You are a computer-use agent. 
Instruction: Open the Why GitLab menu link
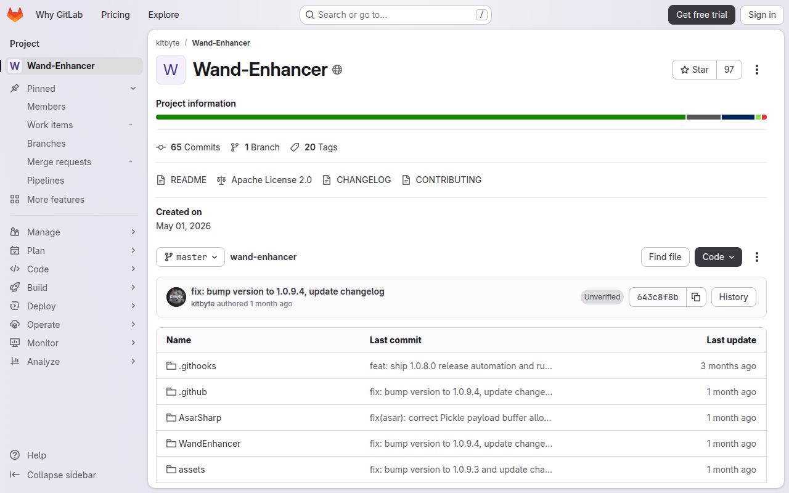pyautogui.click(x=59, y=15)
